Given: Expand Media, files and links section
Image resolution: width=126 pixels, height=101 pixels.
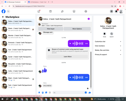Looking at the screenshot, I should [x=108, y=50].
